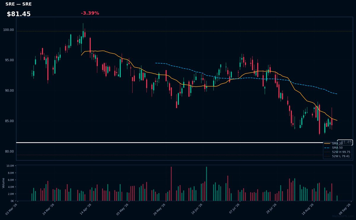This screenshot has height=220, width=356.
Task: Click the 2.0M volume axis label
Action: pos(11,194)
